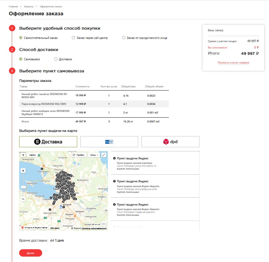269x262 pixels.
Task: Click the total weight 10.26 кг cell
Action: click(128, 121)
